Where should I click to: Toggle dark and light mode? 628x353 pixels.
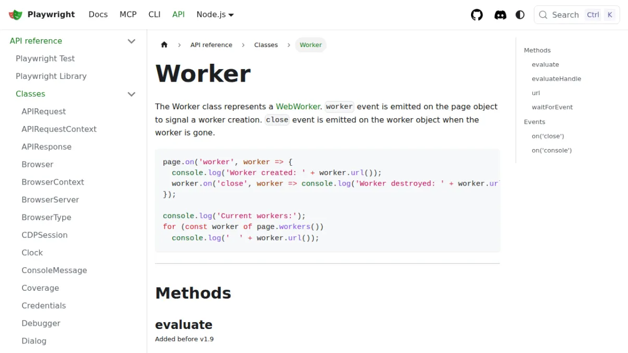[520, 15]
